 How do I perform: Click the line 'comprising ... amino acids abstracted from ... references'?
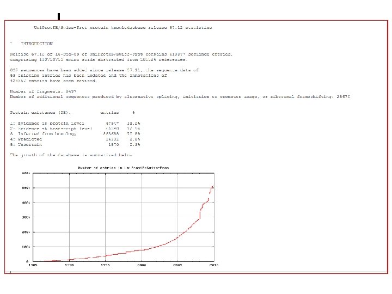99,60
